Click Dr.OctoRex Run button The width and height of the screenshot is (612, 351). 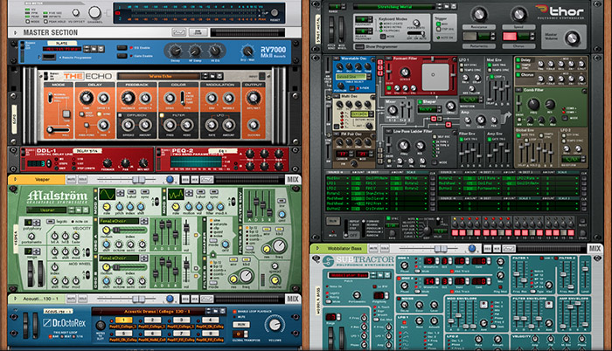[241, 325]
